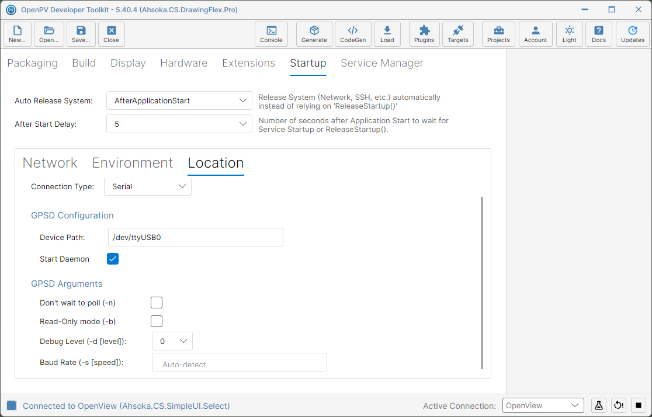Screen dimensions: 652x417
Task: Switch to Light theme
Action: click(570, 34)
